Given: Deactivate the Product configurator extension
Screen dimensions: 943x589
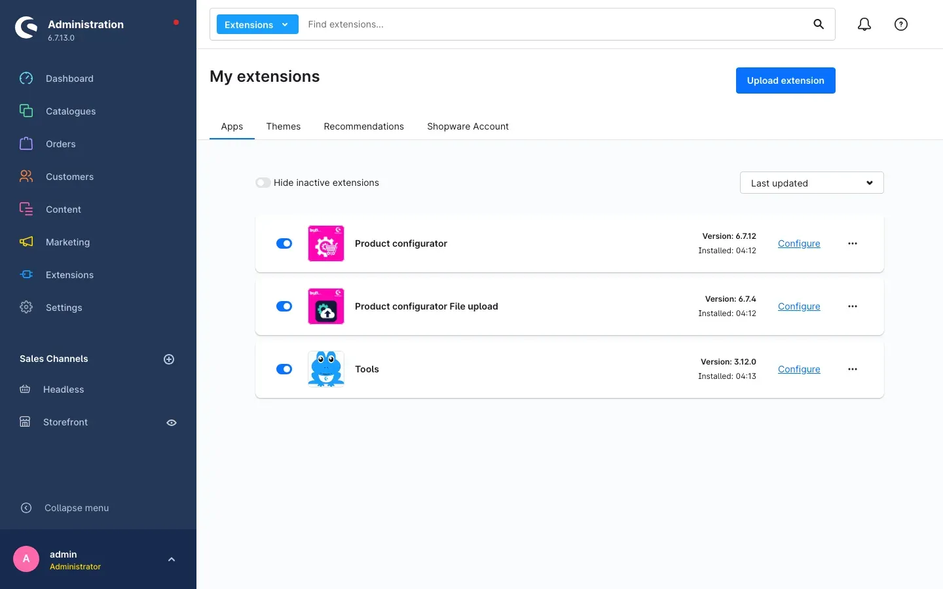Looking at the screenshot, I should 284,243.
